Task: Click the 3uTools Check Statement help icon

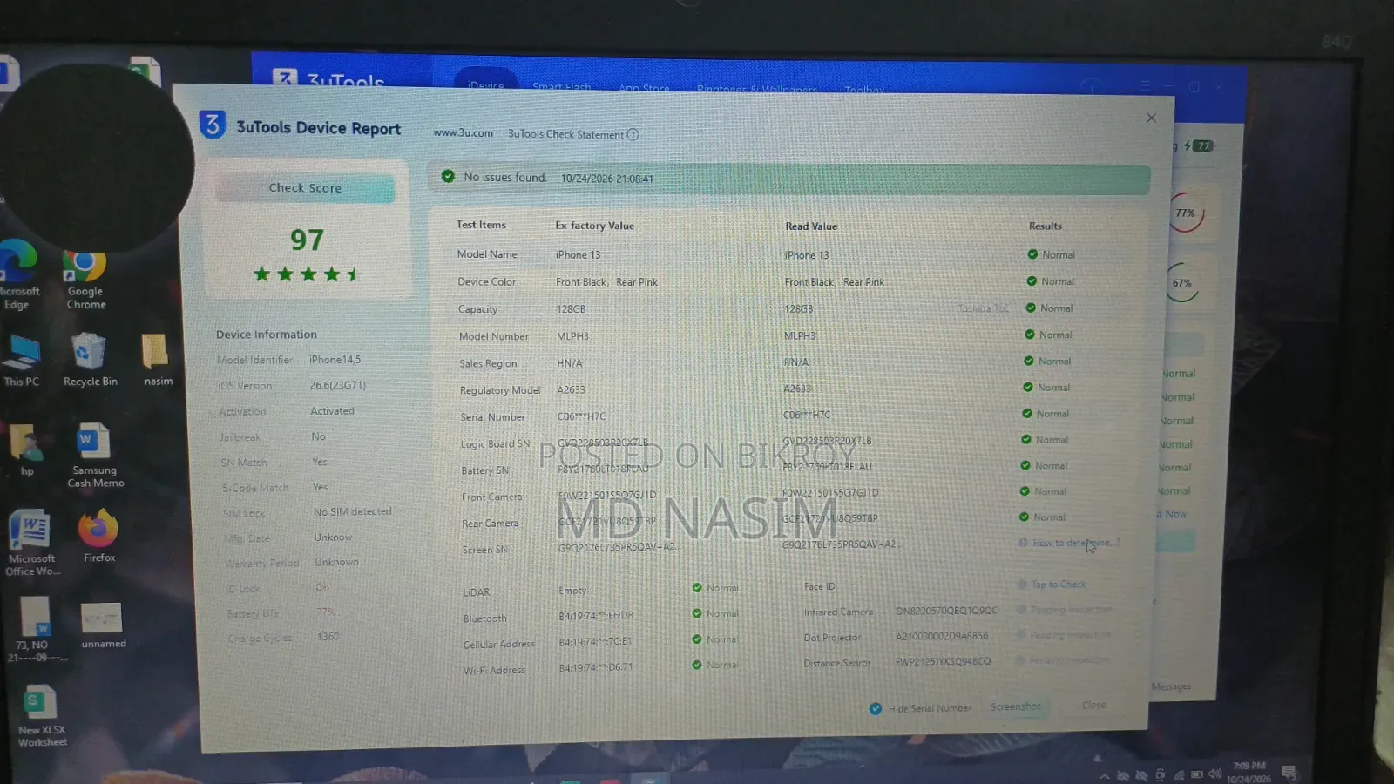Action: pyautogui.click(x=633, y=134)
